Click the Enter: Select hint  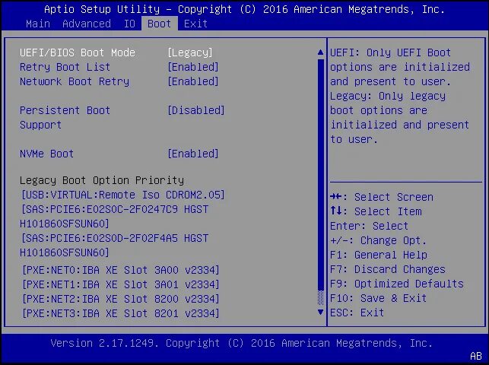[x=370, y=226]
